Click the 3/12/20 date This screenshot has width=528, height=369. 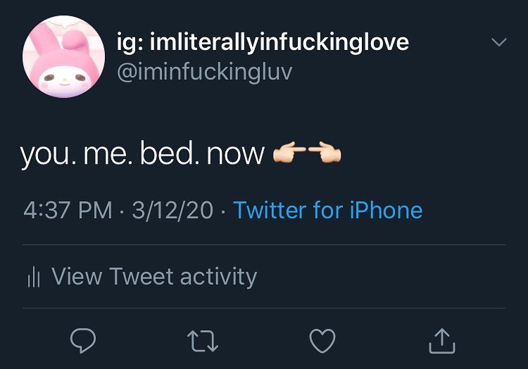[172, 210]
